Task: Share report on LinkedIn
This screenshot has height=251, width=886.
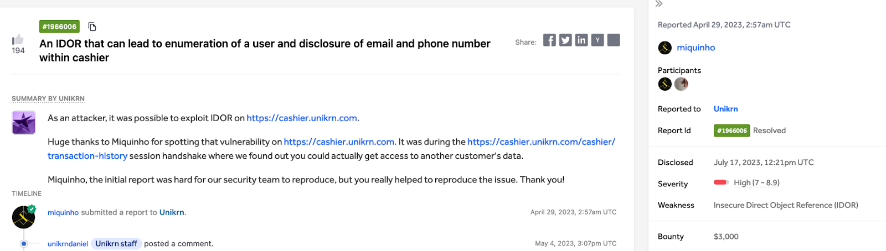Action: point(581,40)
